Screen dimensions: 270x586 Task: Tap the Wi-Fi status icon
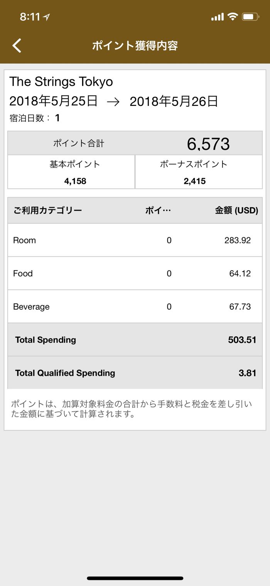(x=232, y=17)
